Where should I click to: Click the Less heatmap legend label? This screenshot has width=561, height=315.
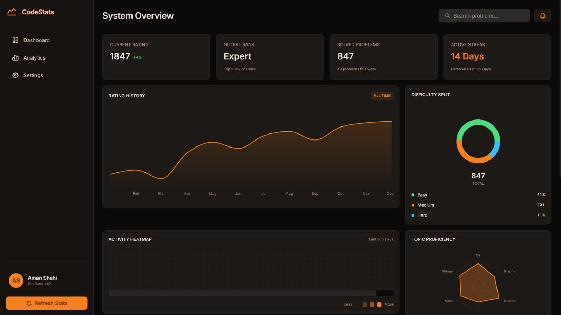coord(348,304)
